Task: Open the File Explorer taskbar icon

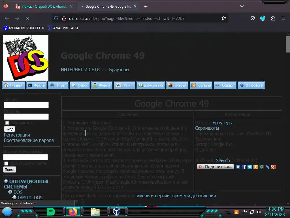Action: (95, 212)
